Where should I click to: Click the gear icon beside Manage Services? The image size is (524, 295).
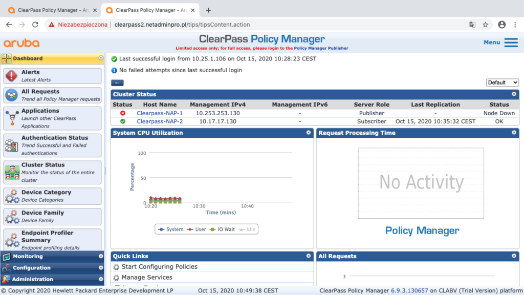pos(116,278)
